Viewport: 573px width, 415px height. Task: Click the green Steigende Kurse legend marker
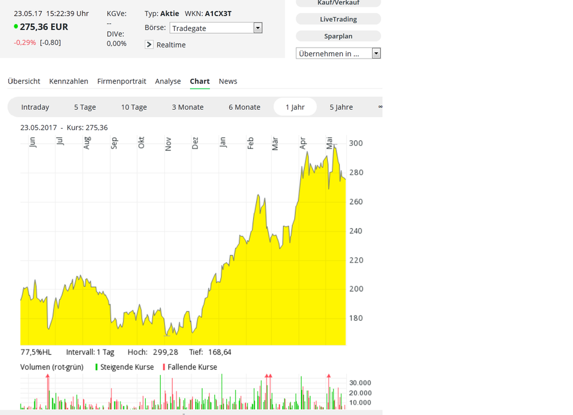96,367
